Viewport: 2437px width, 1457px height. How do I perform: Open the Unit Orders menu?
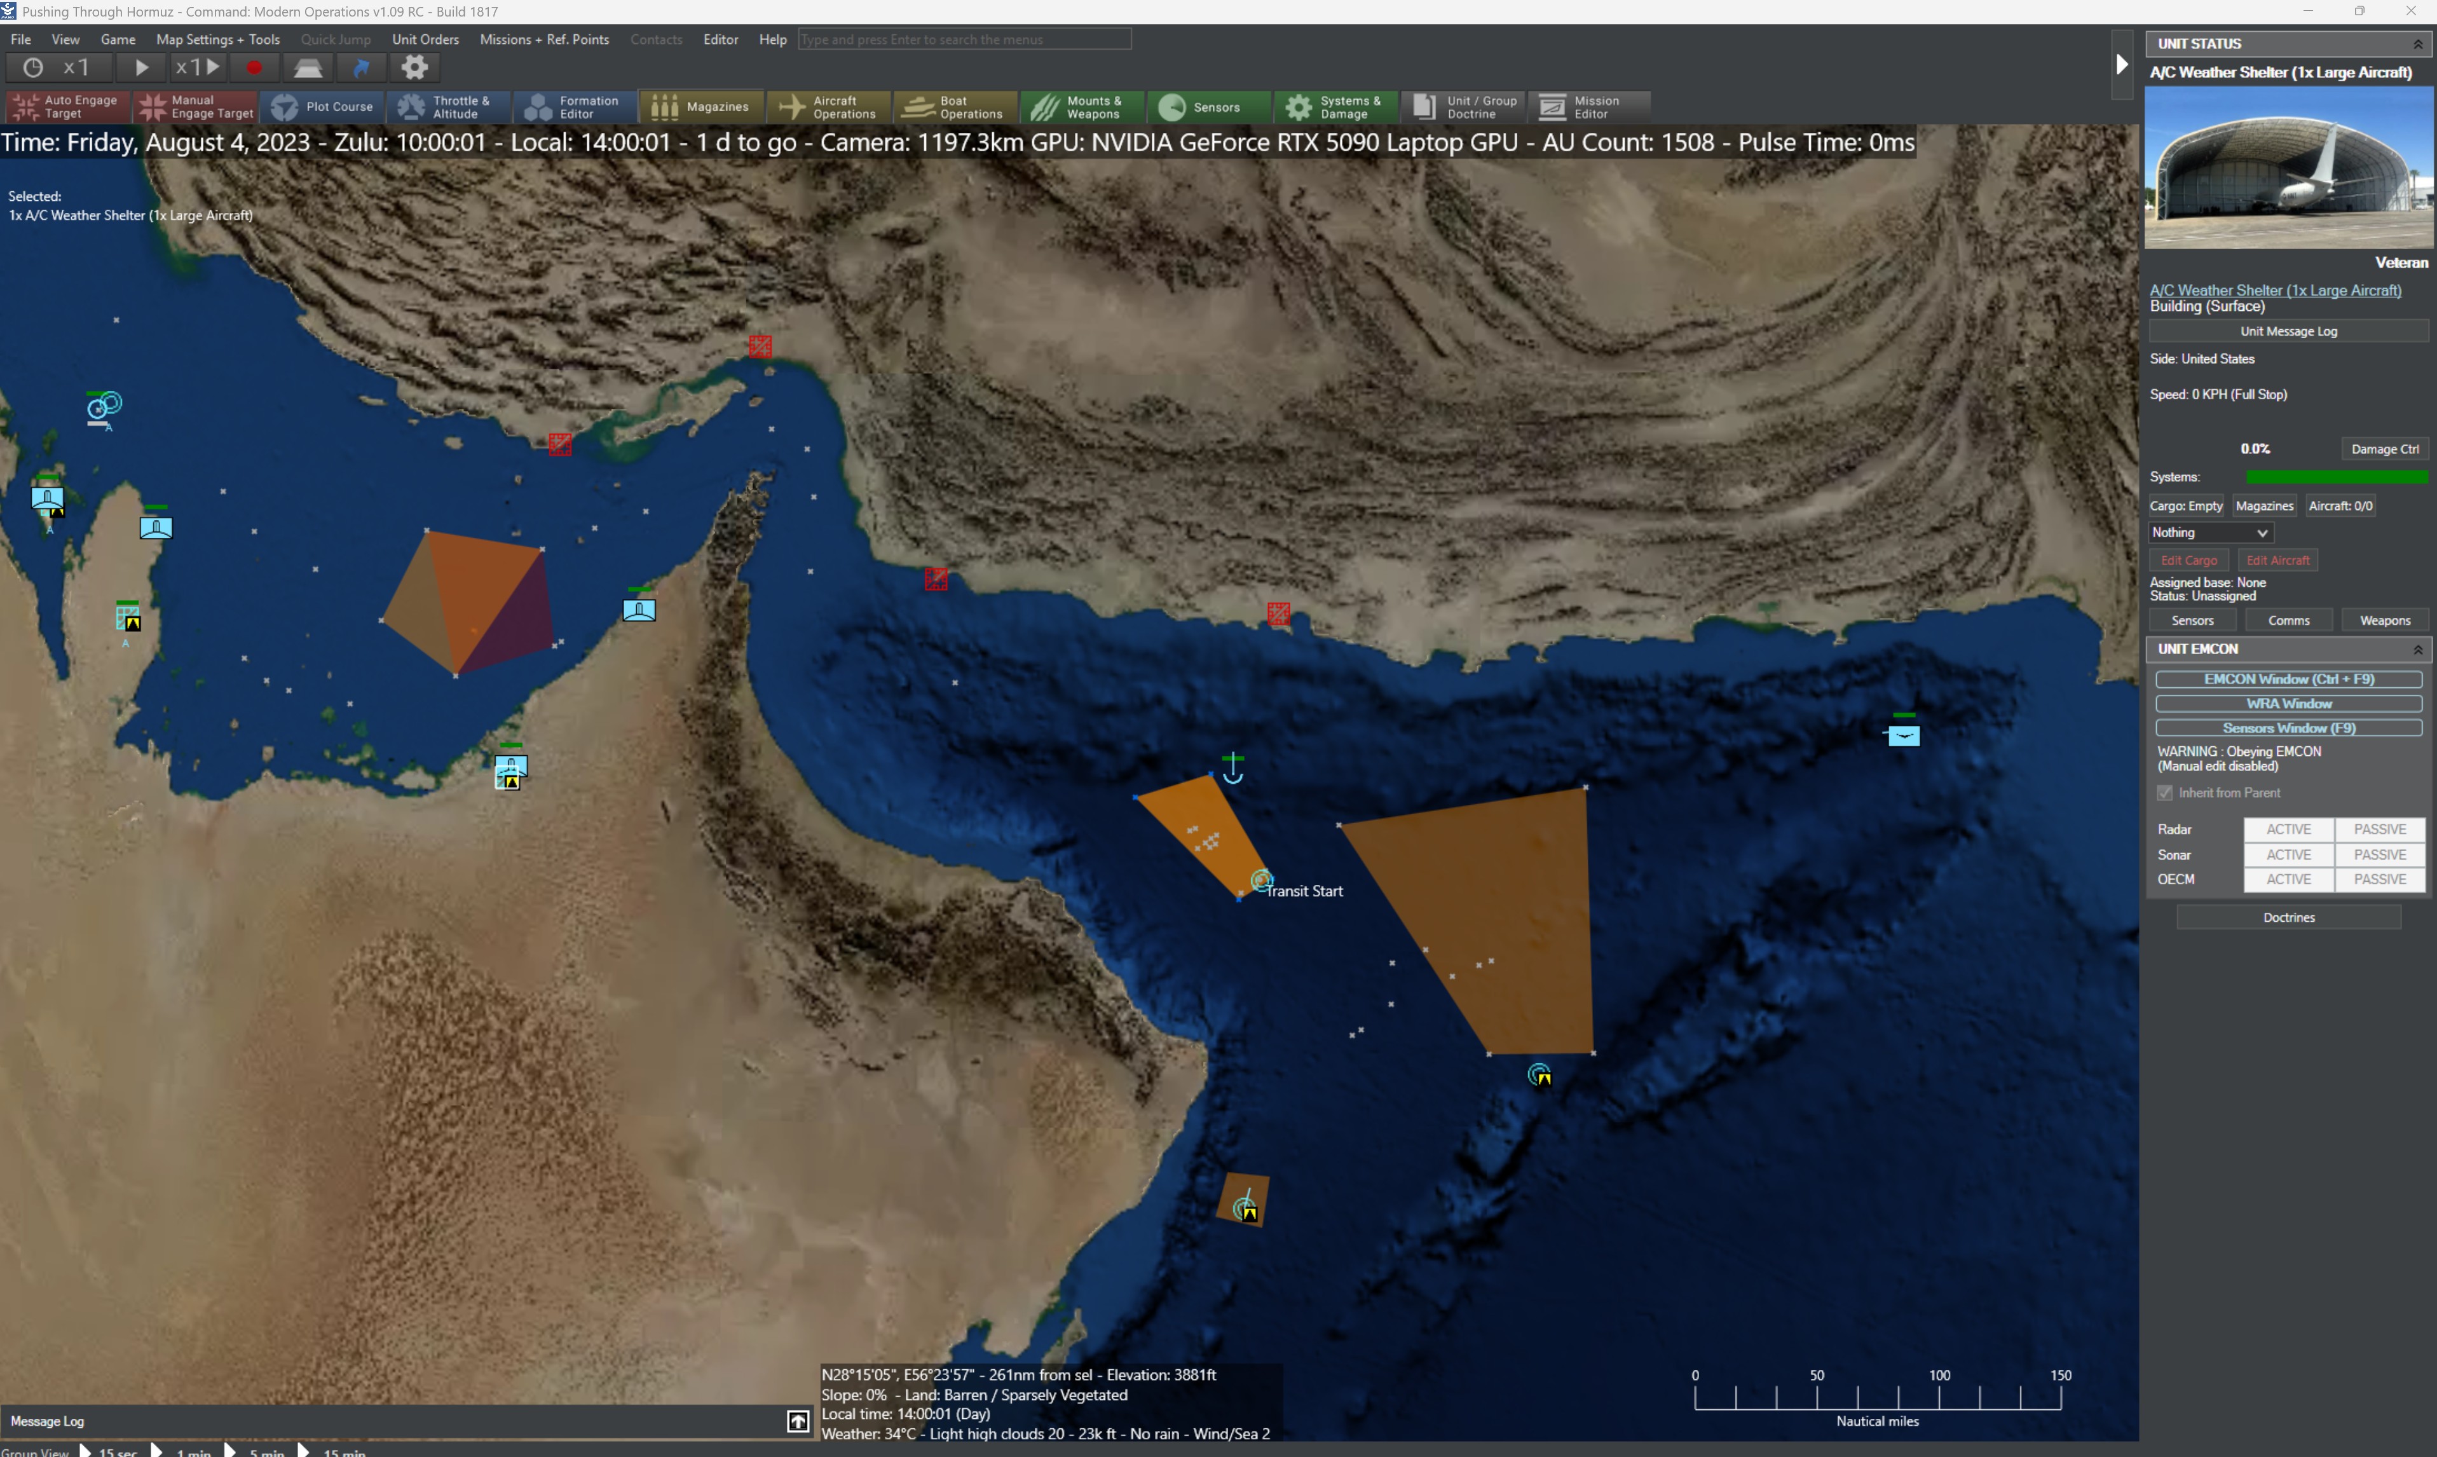[424, 39]
